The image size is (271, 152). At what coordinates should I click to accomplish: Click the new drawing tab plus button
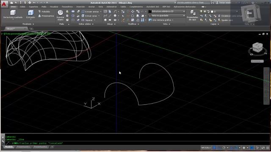[x=31, y=29]
